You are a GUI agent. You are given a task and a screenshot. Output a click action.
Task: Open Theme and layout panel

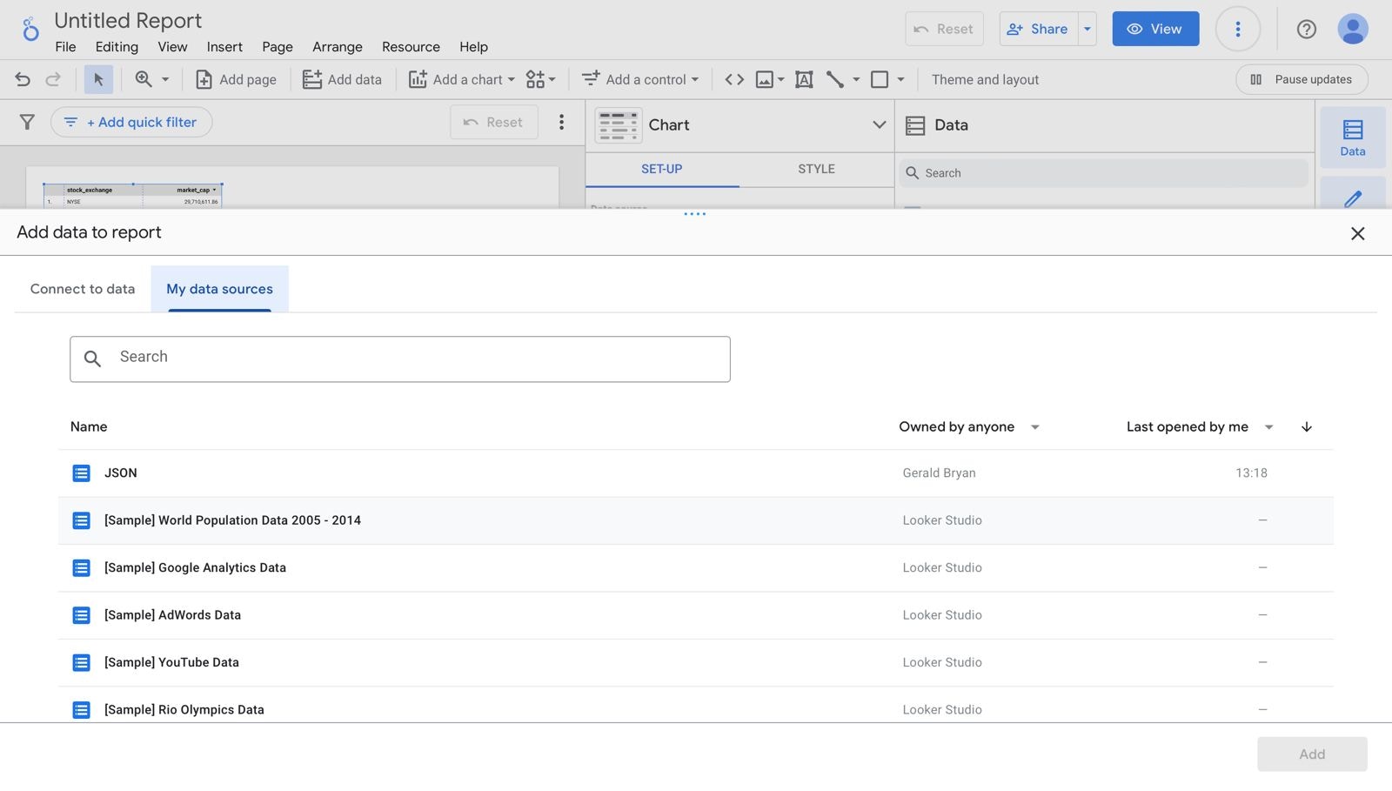tap(985, 79)
